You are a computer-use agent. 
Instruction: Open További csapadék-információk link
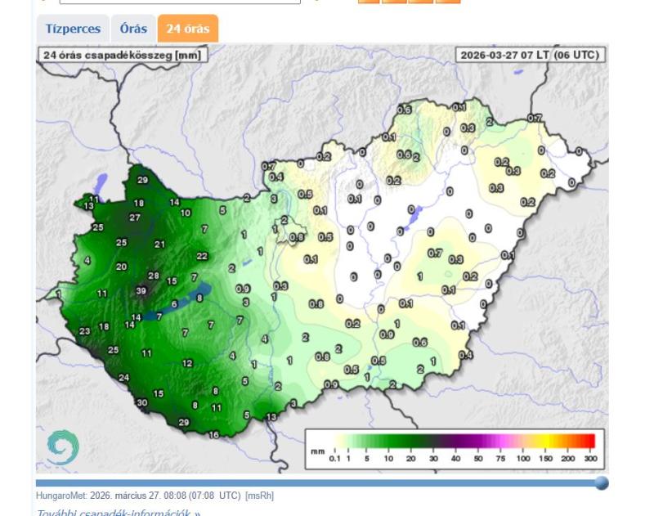pyautogui.click(x=119, y=513)
